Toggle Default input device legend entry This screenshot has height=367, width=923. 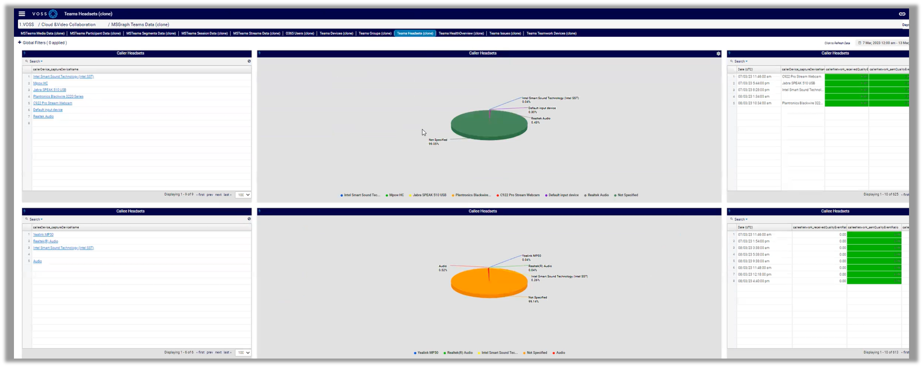(x=562, y=195)
